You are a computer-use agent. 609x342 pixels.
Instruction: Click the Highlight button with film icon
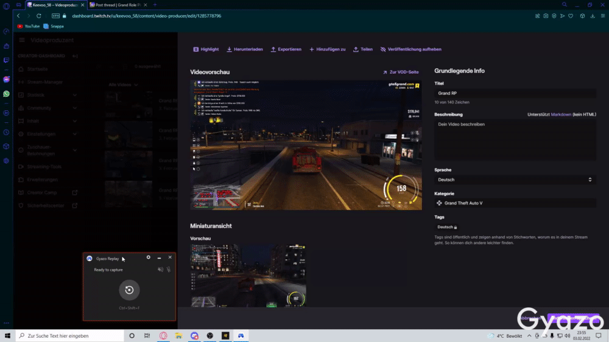(x=206, y=49)
